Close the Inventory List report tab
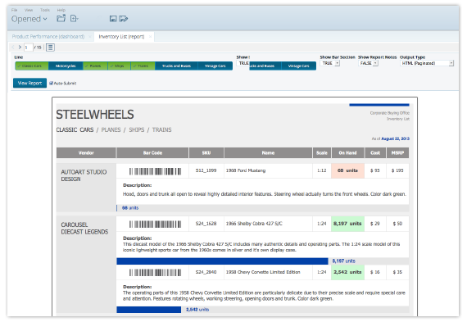467x322 pixels. pyautogui.click(x=150, y=37)
